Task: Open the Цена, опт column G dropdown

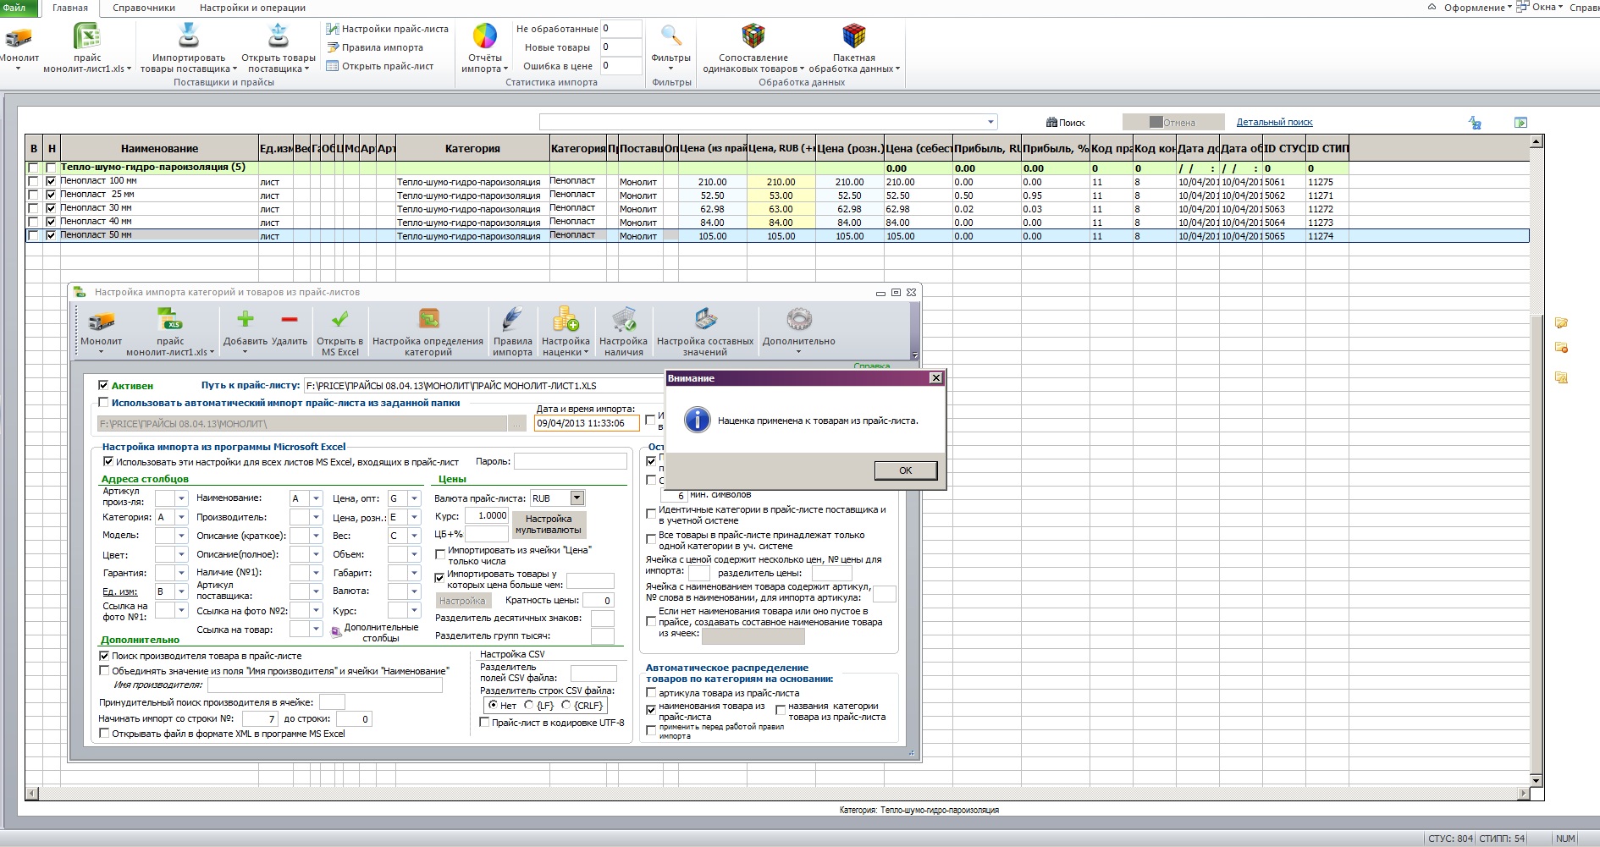Action: click(414, 498)
